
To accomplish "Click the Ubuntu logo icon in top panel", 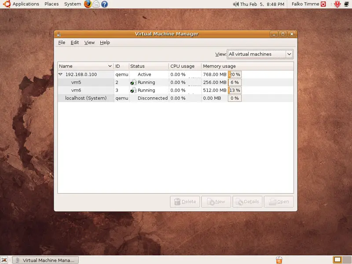I will point(7,4).
